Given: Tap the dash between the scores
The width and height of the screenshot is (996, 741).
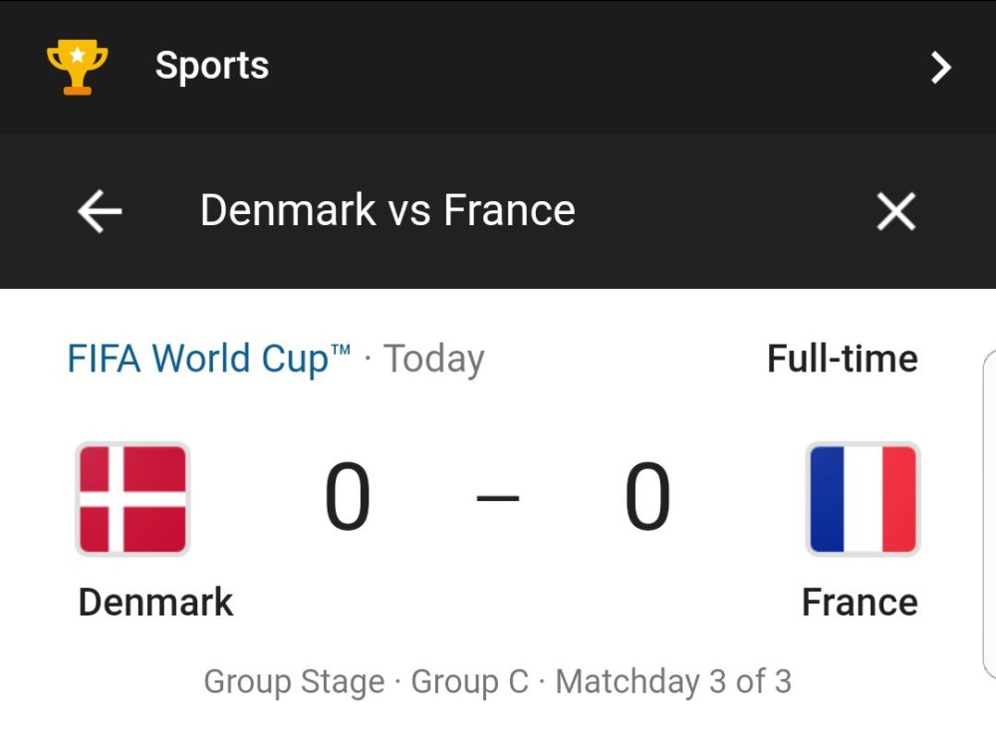Looking at the screenshot, I should pos(498,498).
